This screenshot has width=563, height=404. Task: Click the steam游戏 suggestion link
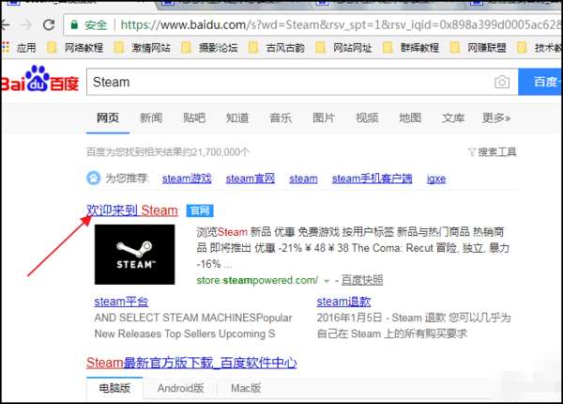pyautogui.click(x=187, y=179)
